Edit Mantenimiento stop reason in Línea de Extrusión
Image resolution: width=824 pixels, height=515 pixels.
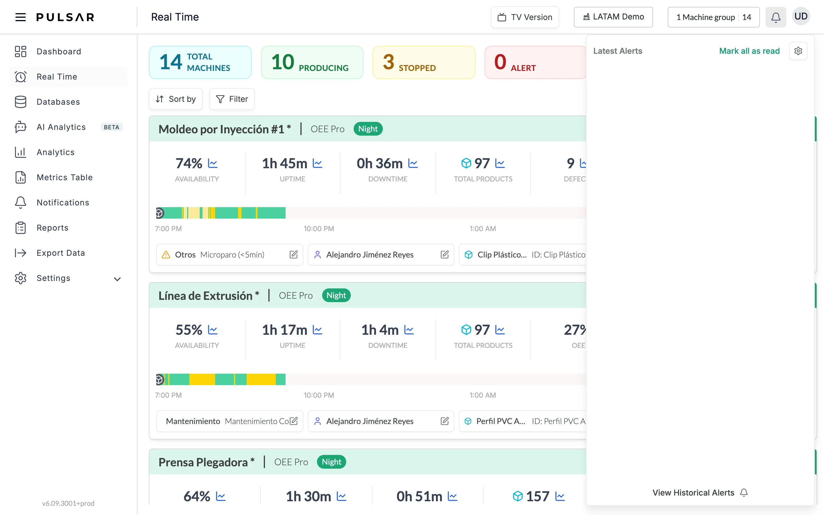coord(294,421)
